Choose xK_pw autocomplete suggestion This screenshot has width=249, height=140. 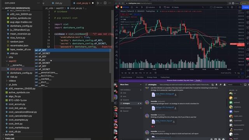coord(73,60)
